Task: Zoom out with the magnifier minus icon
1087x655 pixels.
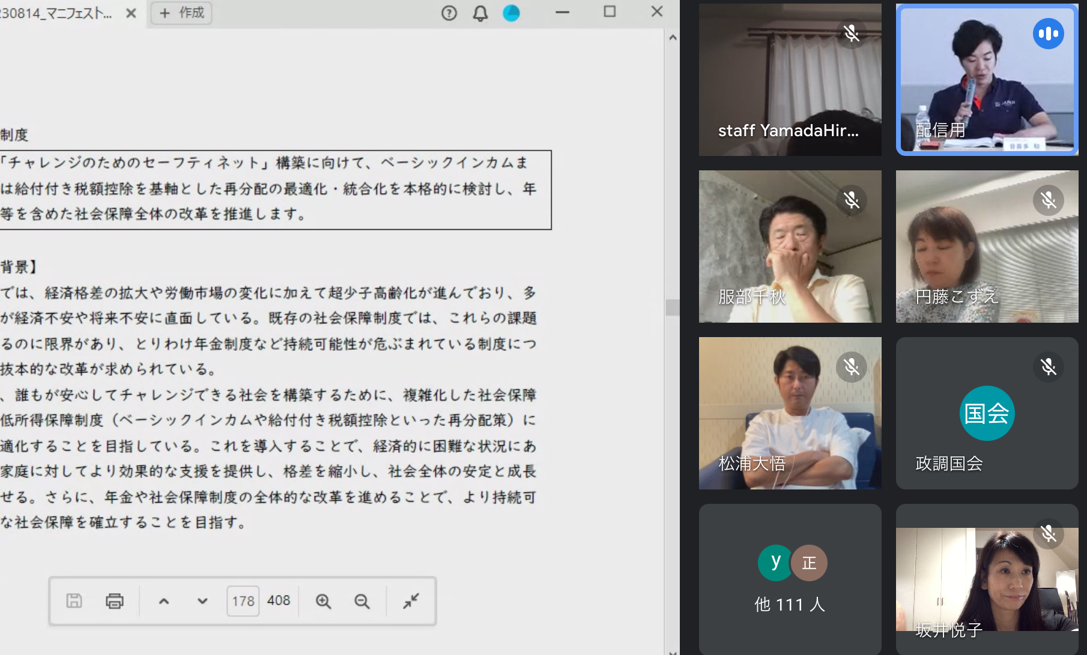Action: click(x=362, y=601)
